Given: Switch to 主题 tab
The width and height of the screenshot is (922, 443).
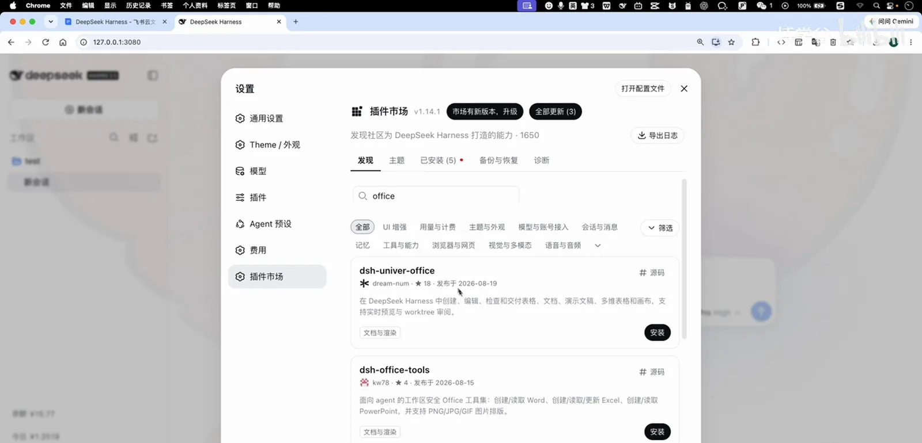Looking at the screenshot, I should [396, 161].
